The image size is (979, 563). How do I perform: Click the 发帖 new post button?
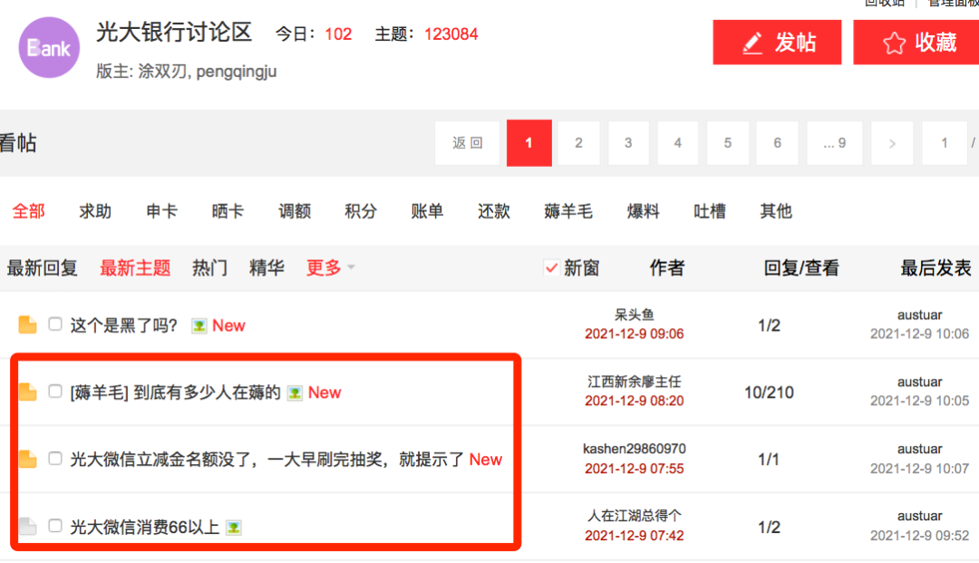coord(778,43)
